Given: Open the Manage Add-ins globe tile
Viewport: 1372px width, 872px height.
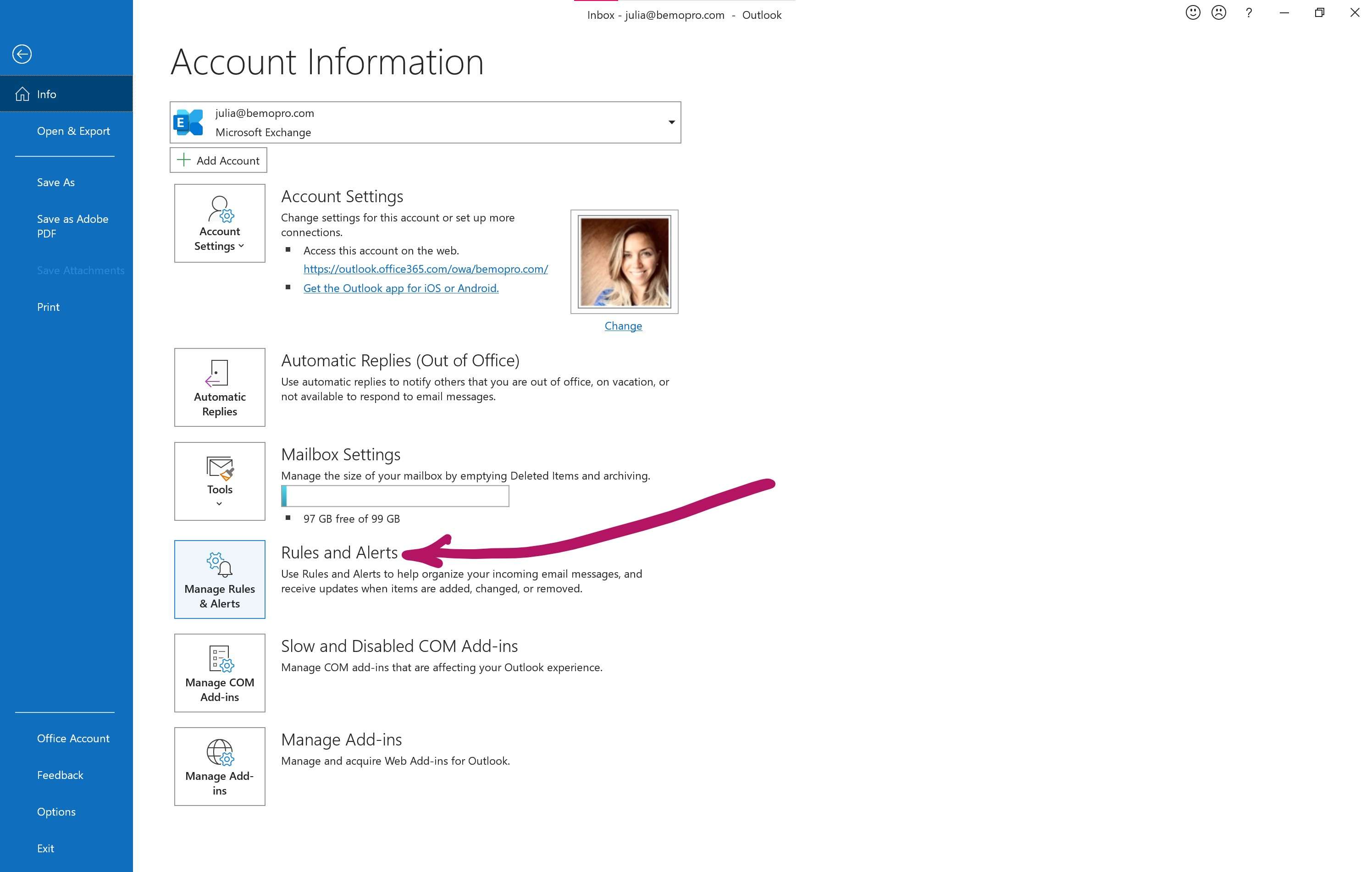Looking at the screenshot, I should (x=220, y=766).
